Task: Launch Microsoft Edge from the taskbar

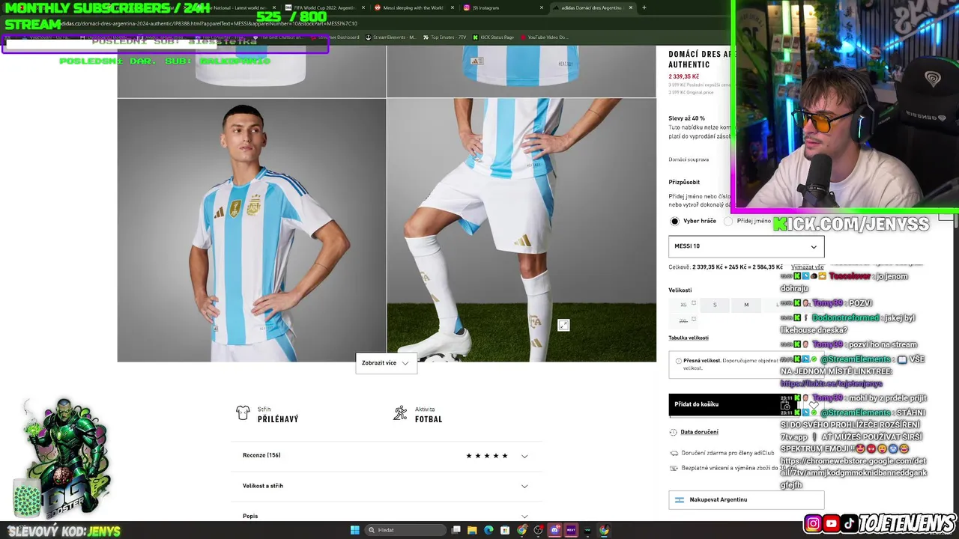Action: coord(488,530)
